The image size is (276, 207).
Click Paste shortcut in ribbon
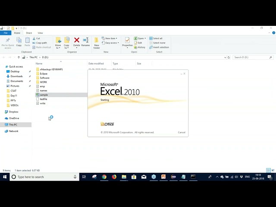[x=42, y=47]
